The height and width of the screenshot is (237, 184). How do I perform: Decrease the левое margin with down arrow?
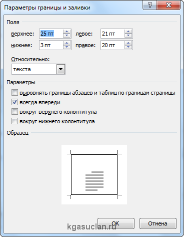tap(128, 36)
